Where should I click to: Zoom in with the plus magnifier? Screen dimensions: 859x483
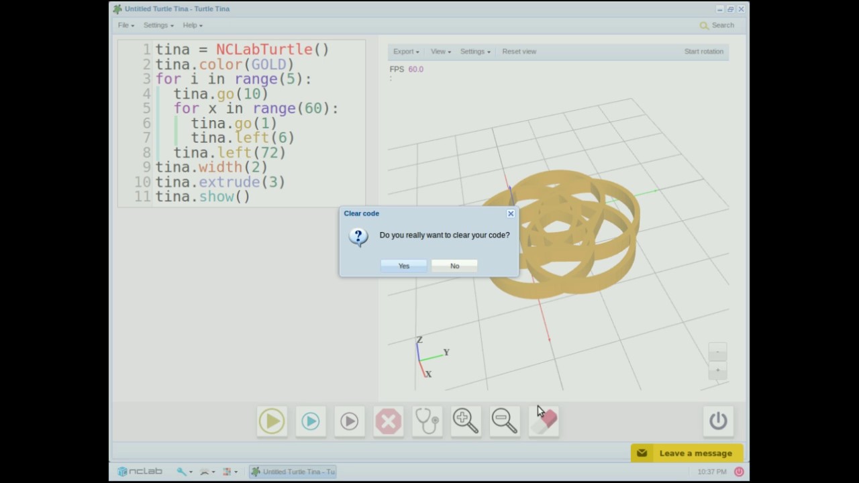pos(465,421)
